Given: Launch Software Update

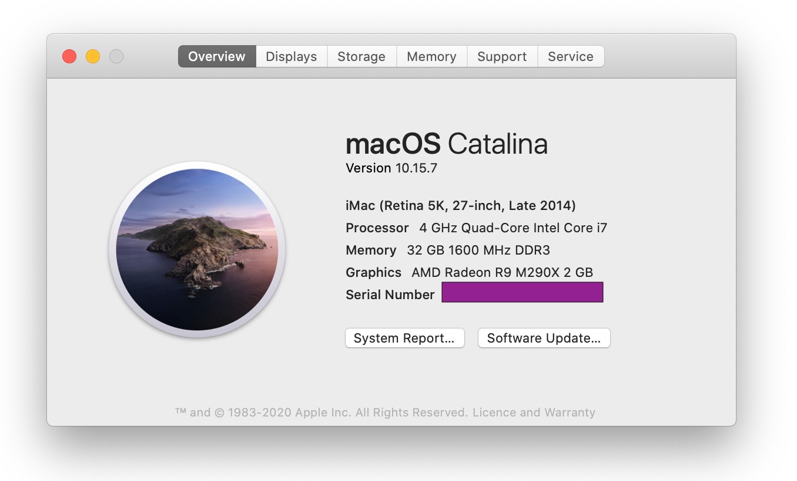Looking at the screenshot, I should tap(544, 338).
